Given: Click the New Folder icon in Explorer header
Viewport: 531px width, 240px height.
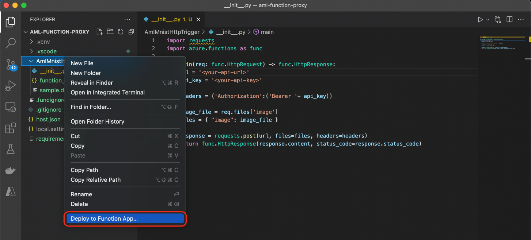Looking at the screenshot, I should click(110, 32).
